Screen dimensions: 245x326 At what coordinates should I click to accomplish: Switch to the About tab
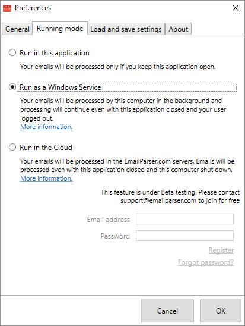pyautogui.click(x=178, y=29)
